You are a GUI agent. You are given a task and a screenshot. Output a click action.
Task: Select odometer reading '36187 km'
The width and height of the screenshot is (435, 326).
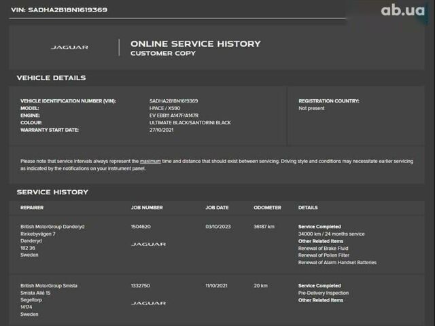click(264, 227)
